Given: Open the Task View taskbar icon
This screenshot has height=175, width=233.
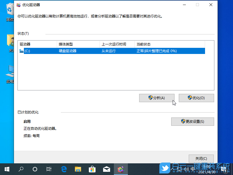Looking at the screenshot, I should [49, 169].
